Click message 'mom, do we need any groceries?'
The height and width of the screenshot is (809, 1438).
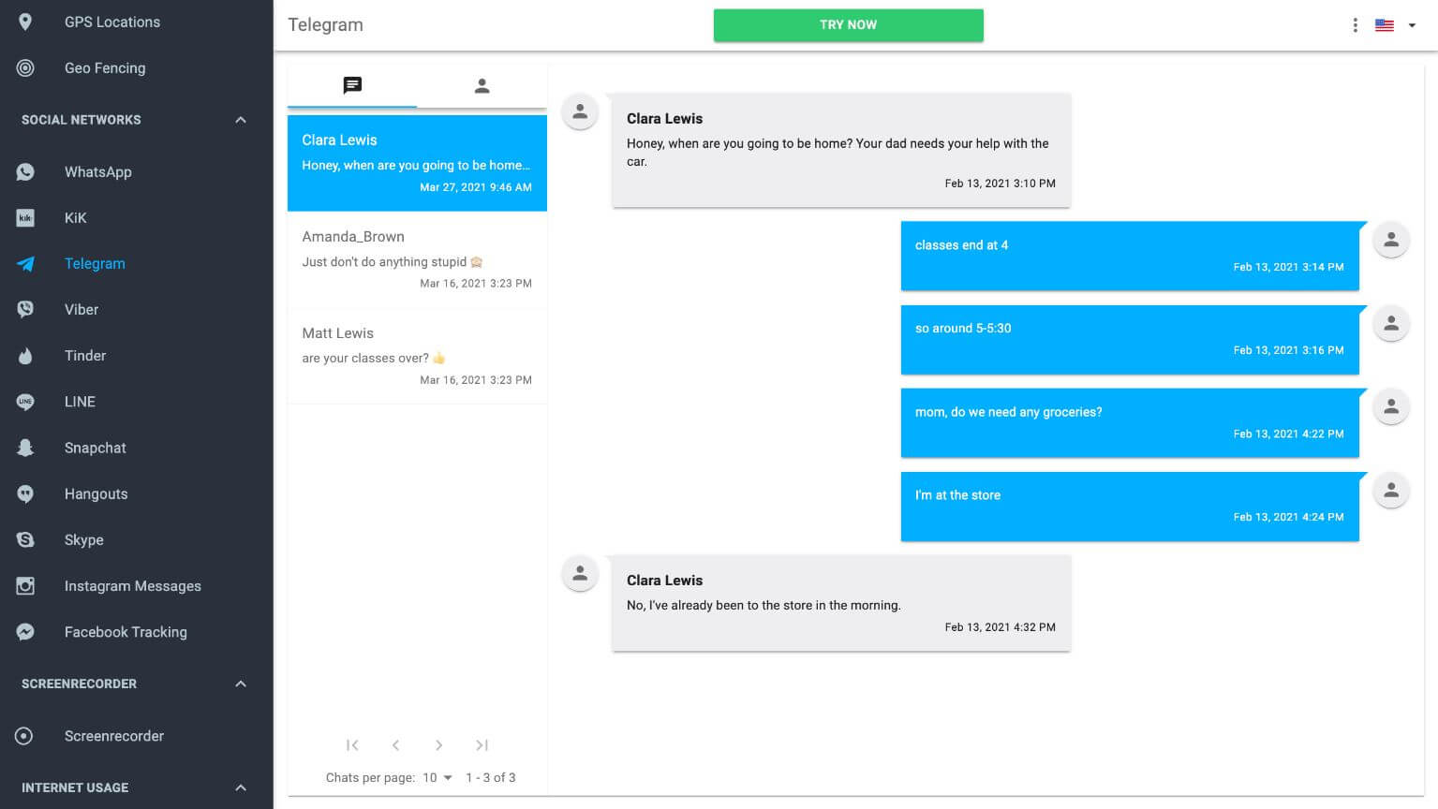[x=1130, y=422]
